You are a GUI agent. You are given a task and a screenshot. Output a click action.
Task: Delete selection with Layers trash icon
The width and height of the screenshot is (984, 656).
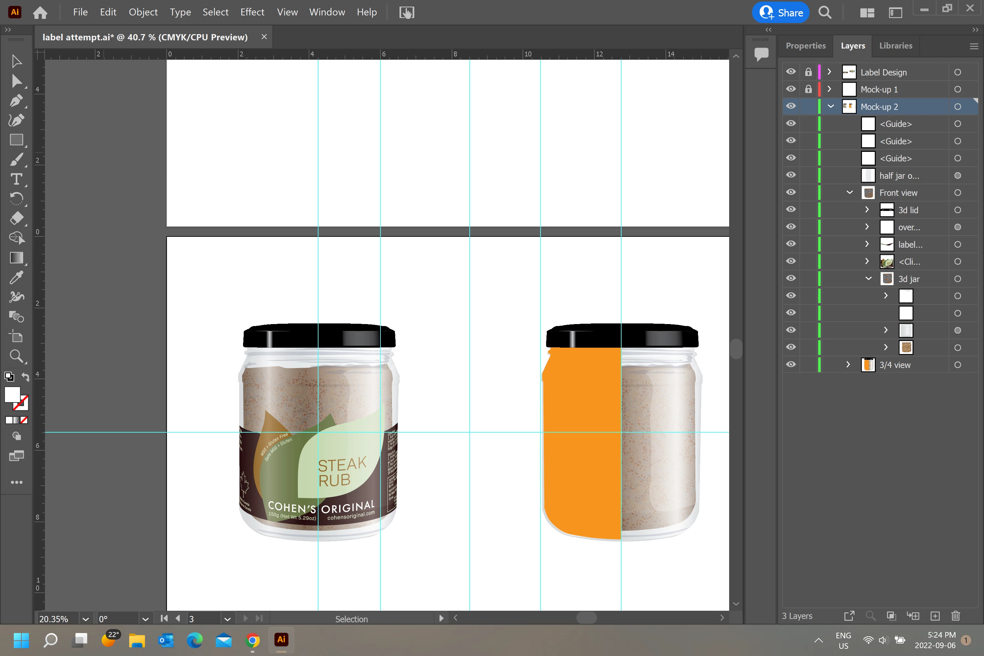pyautogui.click(x=955, y=616)
